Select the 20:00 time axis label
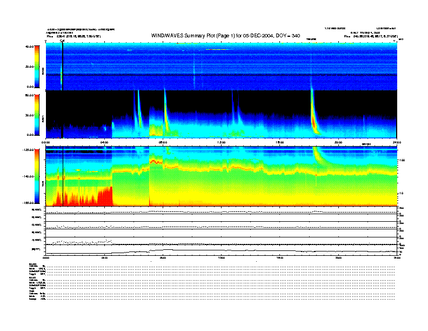428x331 pixels. 338,142
